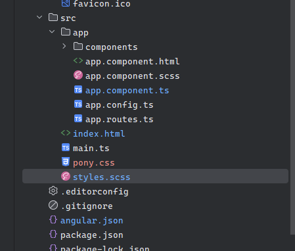Open main.ts file

pos(91,148)
